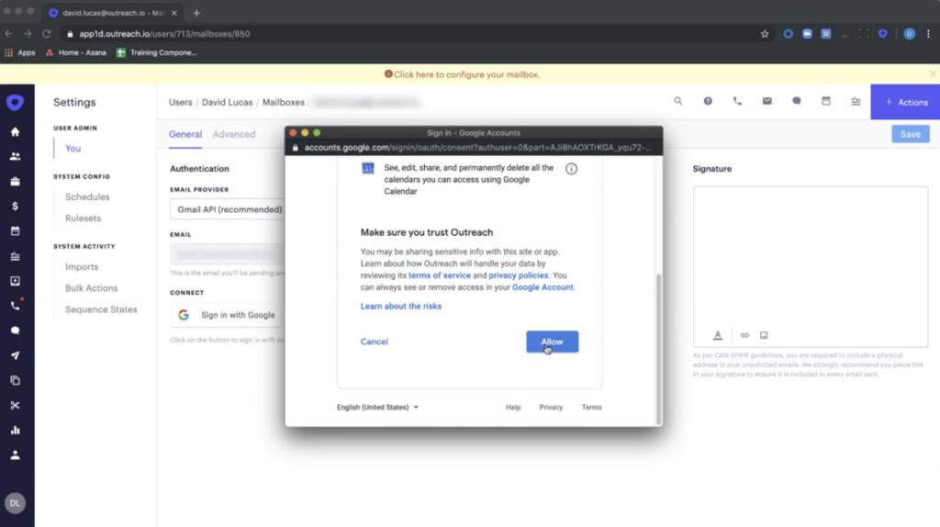Open Schedules settings
Screen dimensions: 940x527
click(x=87, y=196)
